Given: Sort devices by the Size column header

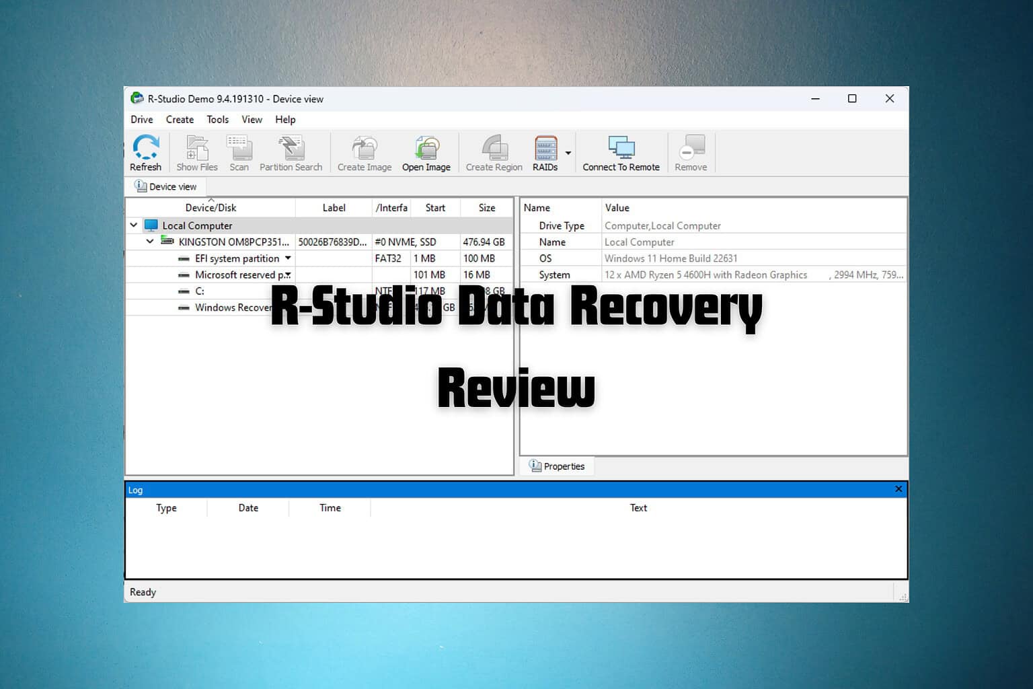Looking at the screenshot, I should coord(486,207).
